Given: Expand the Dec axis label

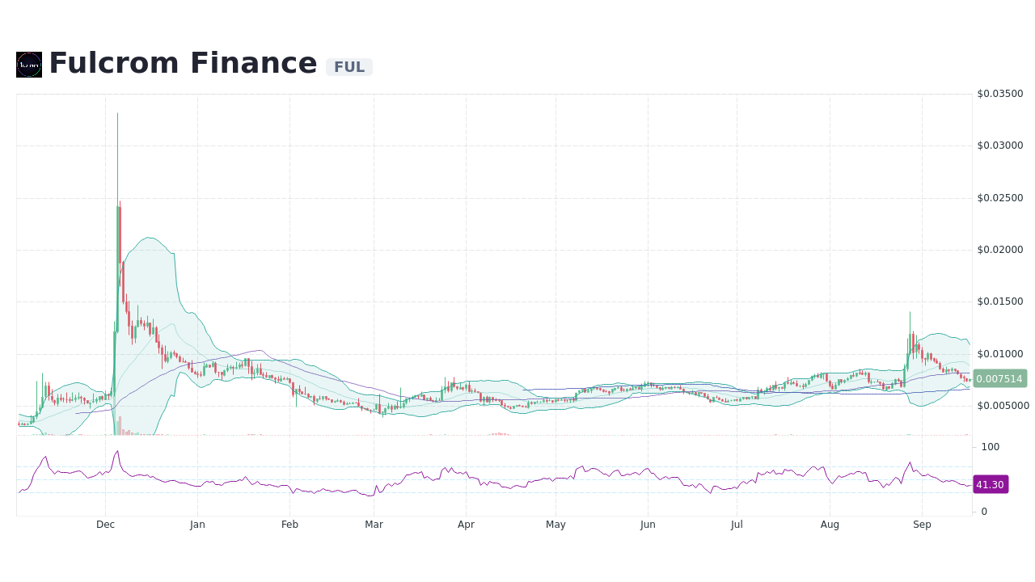Looking at the screenshot, I should 105,525.
